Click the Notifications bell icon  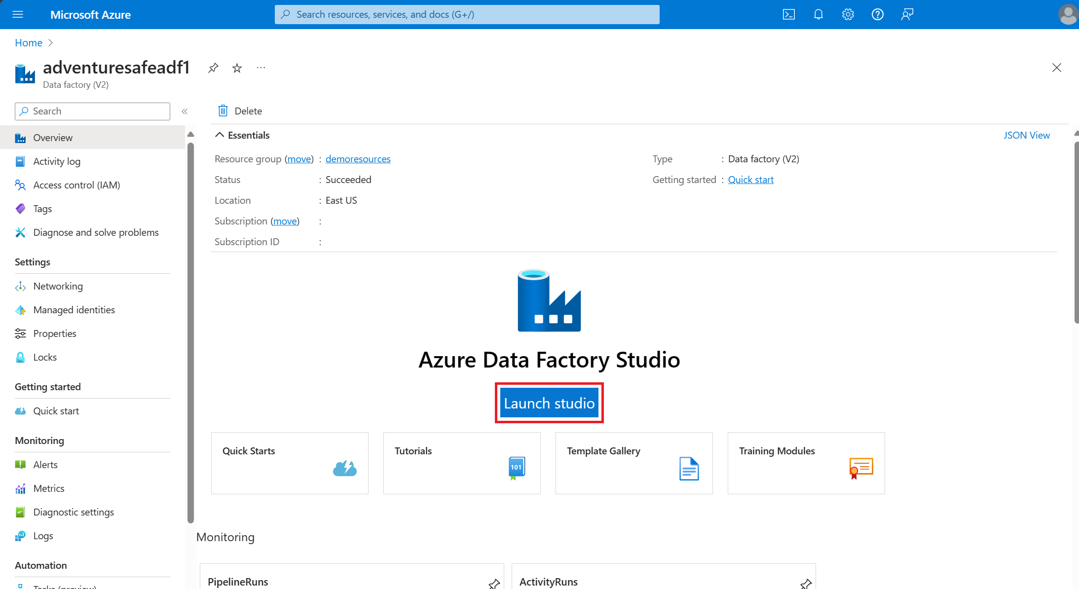[817, 14]
